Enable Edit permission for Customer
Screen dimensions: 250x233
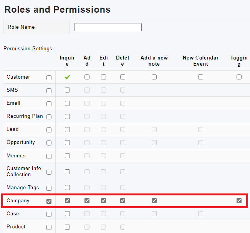tap(103, 77)
